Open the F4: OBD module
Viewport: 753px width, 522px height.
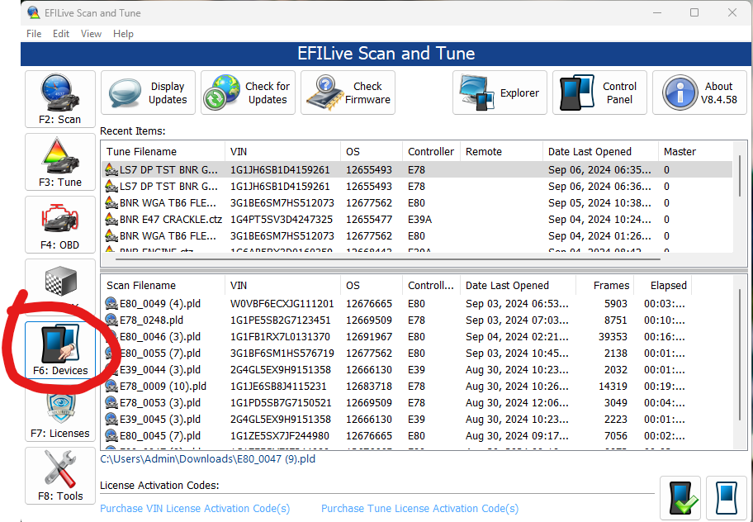(x=60, y=225)
